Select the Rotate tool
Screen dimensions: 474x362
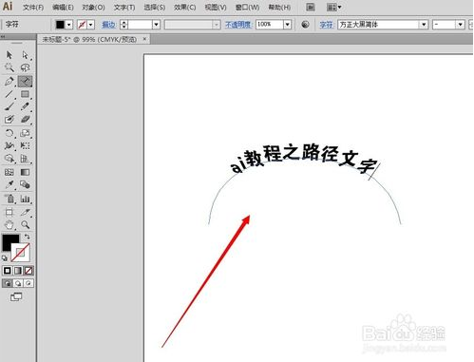9,133
